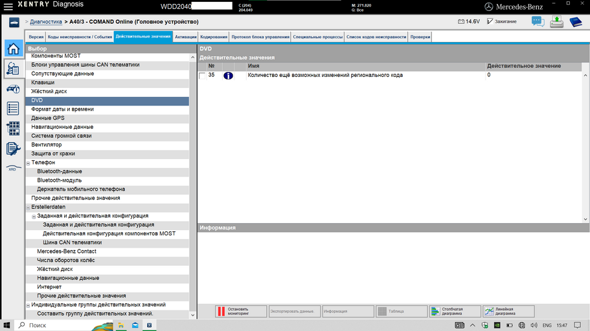
Task: Click the print/export icon at top right
Action: click(x=556, y=21)
